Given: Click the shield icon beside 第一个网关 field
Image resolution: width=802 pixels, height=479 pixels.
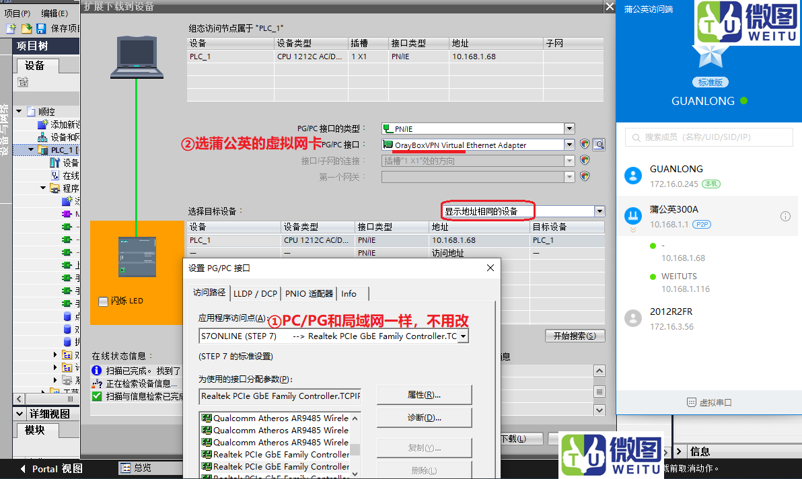Looking at the screenshot, I should click(x=585, y=176).
